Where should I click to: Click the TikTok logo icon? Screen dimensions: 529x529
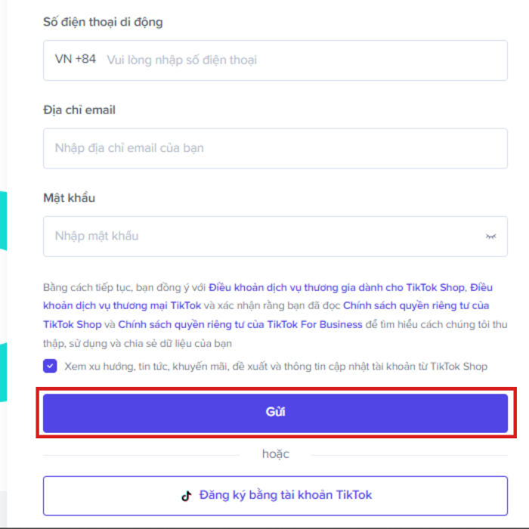[x=186, y=496]
